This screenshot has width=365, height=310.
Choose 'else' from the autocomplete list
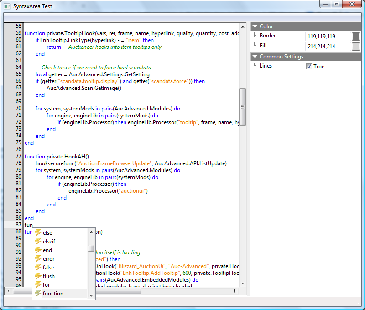[x=47, y=233]
